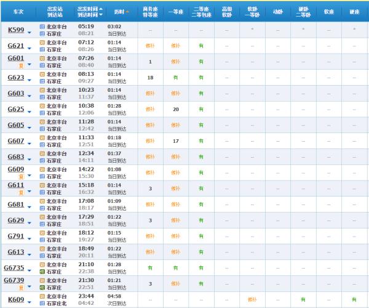Click business seat count 3 for G611

click(x=150, y=188)
